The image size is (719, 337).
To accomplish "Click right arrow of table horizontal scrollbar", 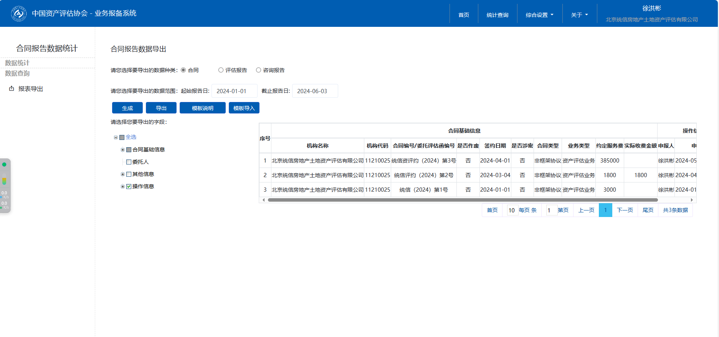I will 692,200.
